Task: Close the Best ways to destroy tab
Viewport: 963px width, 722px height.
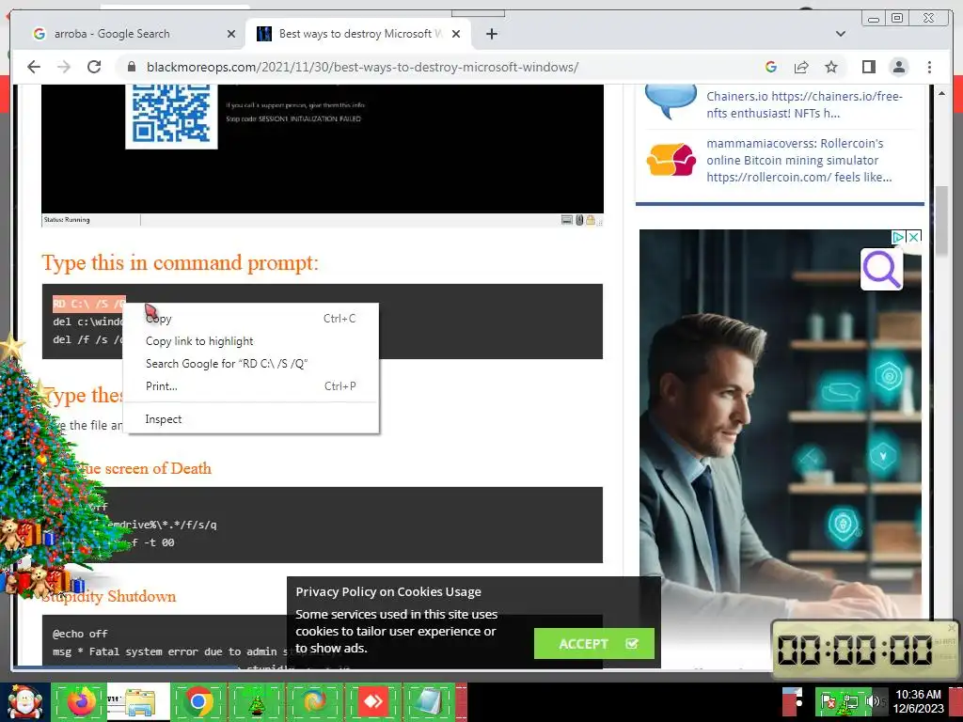Action: tap(456, 34)
